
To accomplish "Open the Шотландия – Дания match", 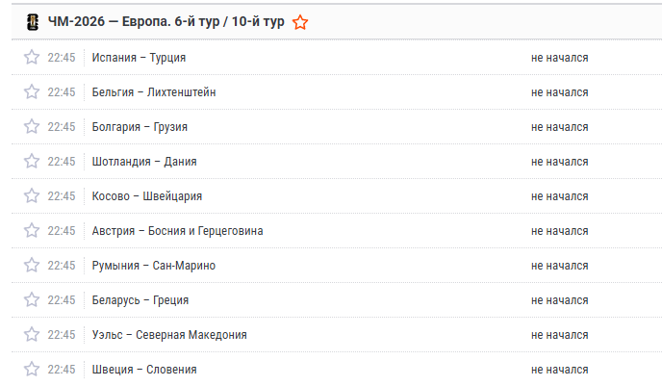I will pos(144,162).
